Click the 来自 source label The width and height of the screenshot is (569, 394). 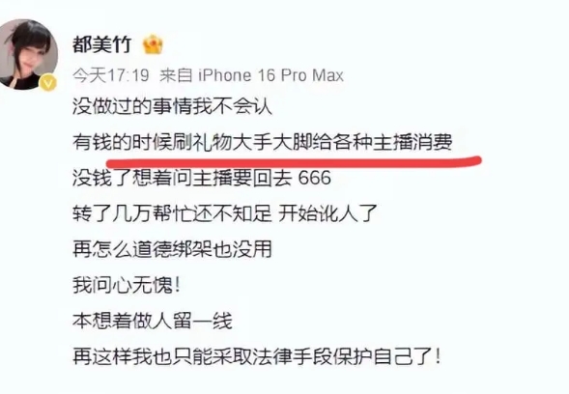click(176, 75)
